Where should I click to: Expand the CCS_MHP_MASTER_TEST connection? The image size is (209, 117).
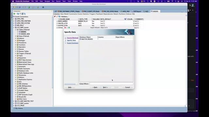click(x=14, y=101)
